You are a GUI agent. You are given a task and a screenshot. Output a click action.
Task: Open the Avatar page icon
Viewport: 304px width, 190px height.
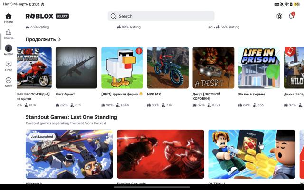point(9,48)
